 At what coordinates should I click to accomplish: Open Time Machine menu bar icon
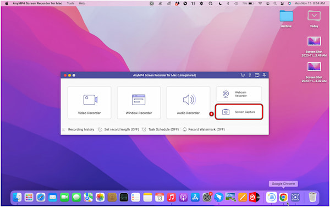(x=236, y=3)
